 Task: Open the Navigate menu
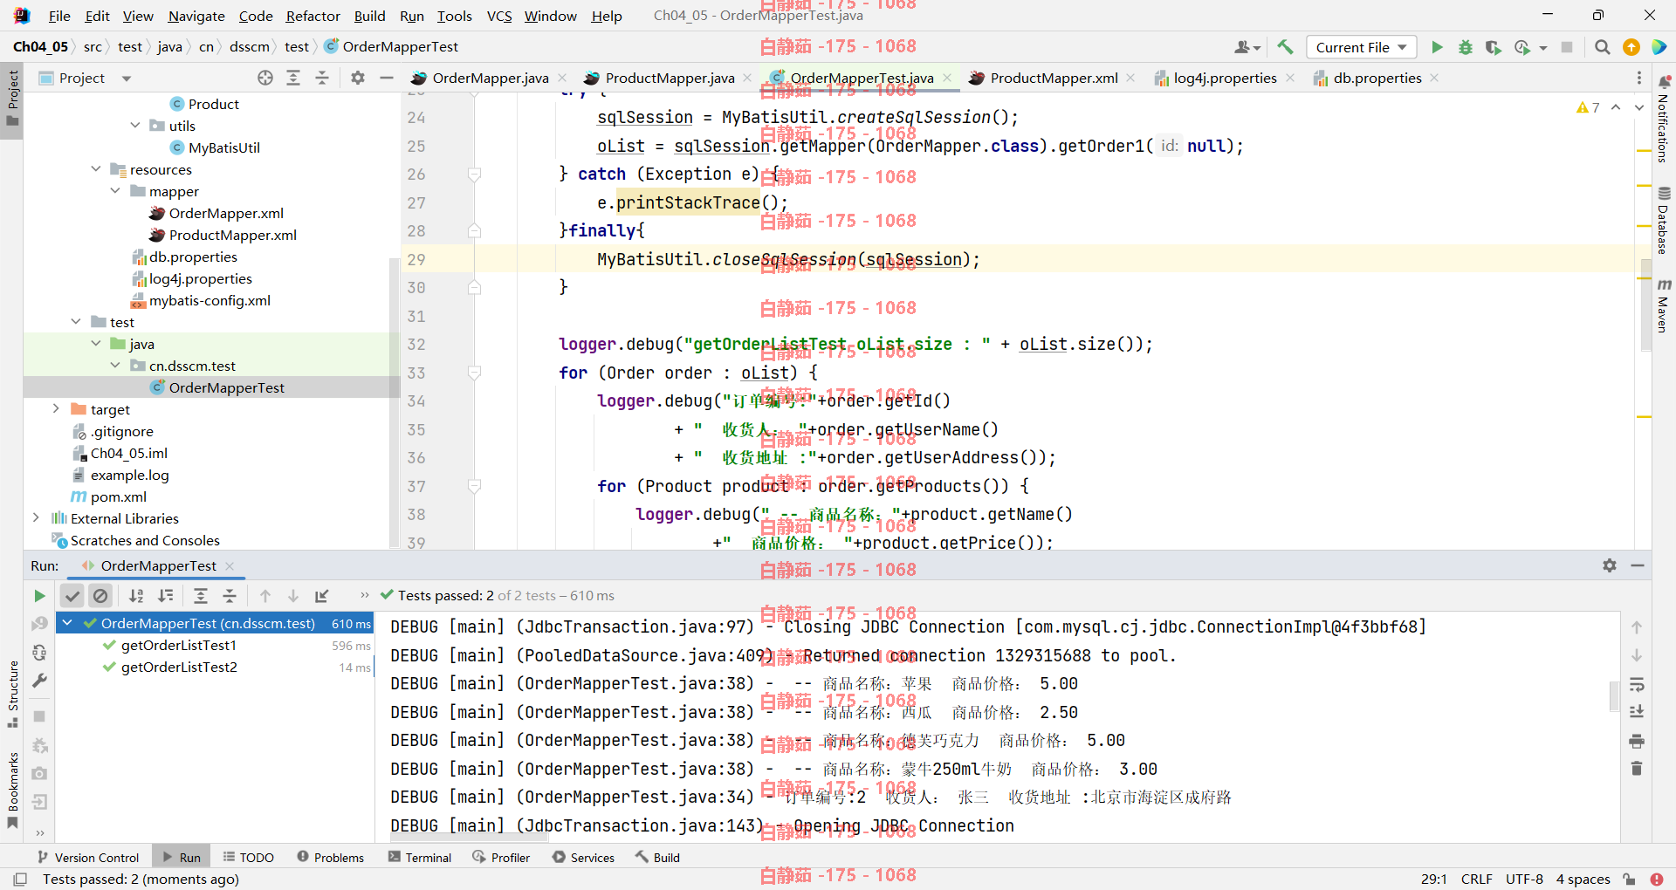point(196,16)
